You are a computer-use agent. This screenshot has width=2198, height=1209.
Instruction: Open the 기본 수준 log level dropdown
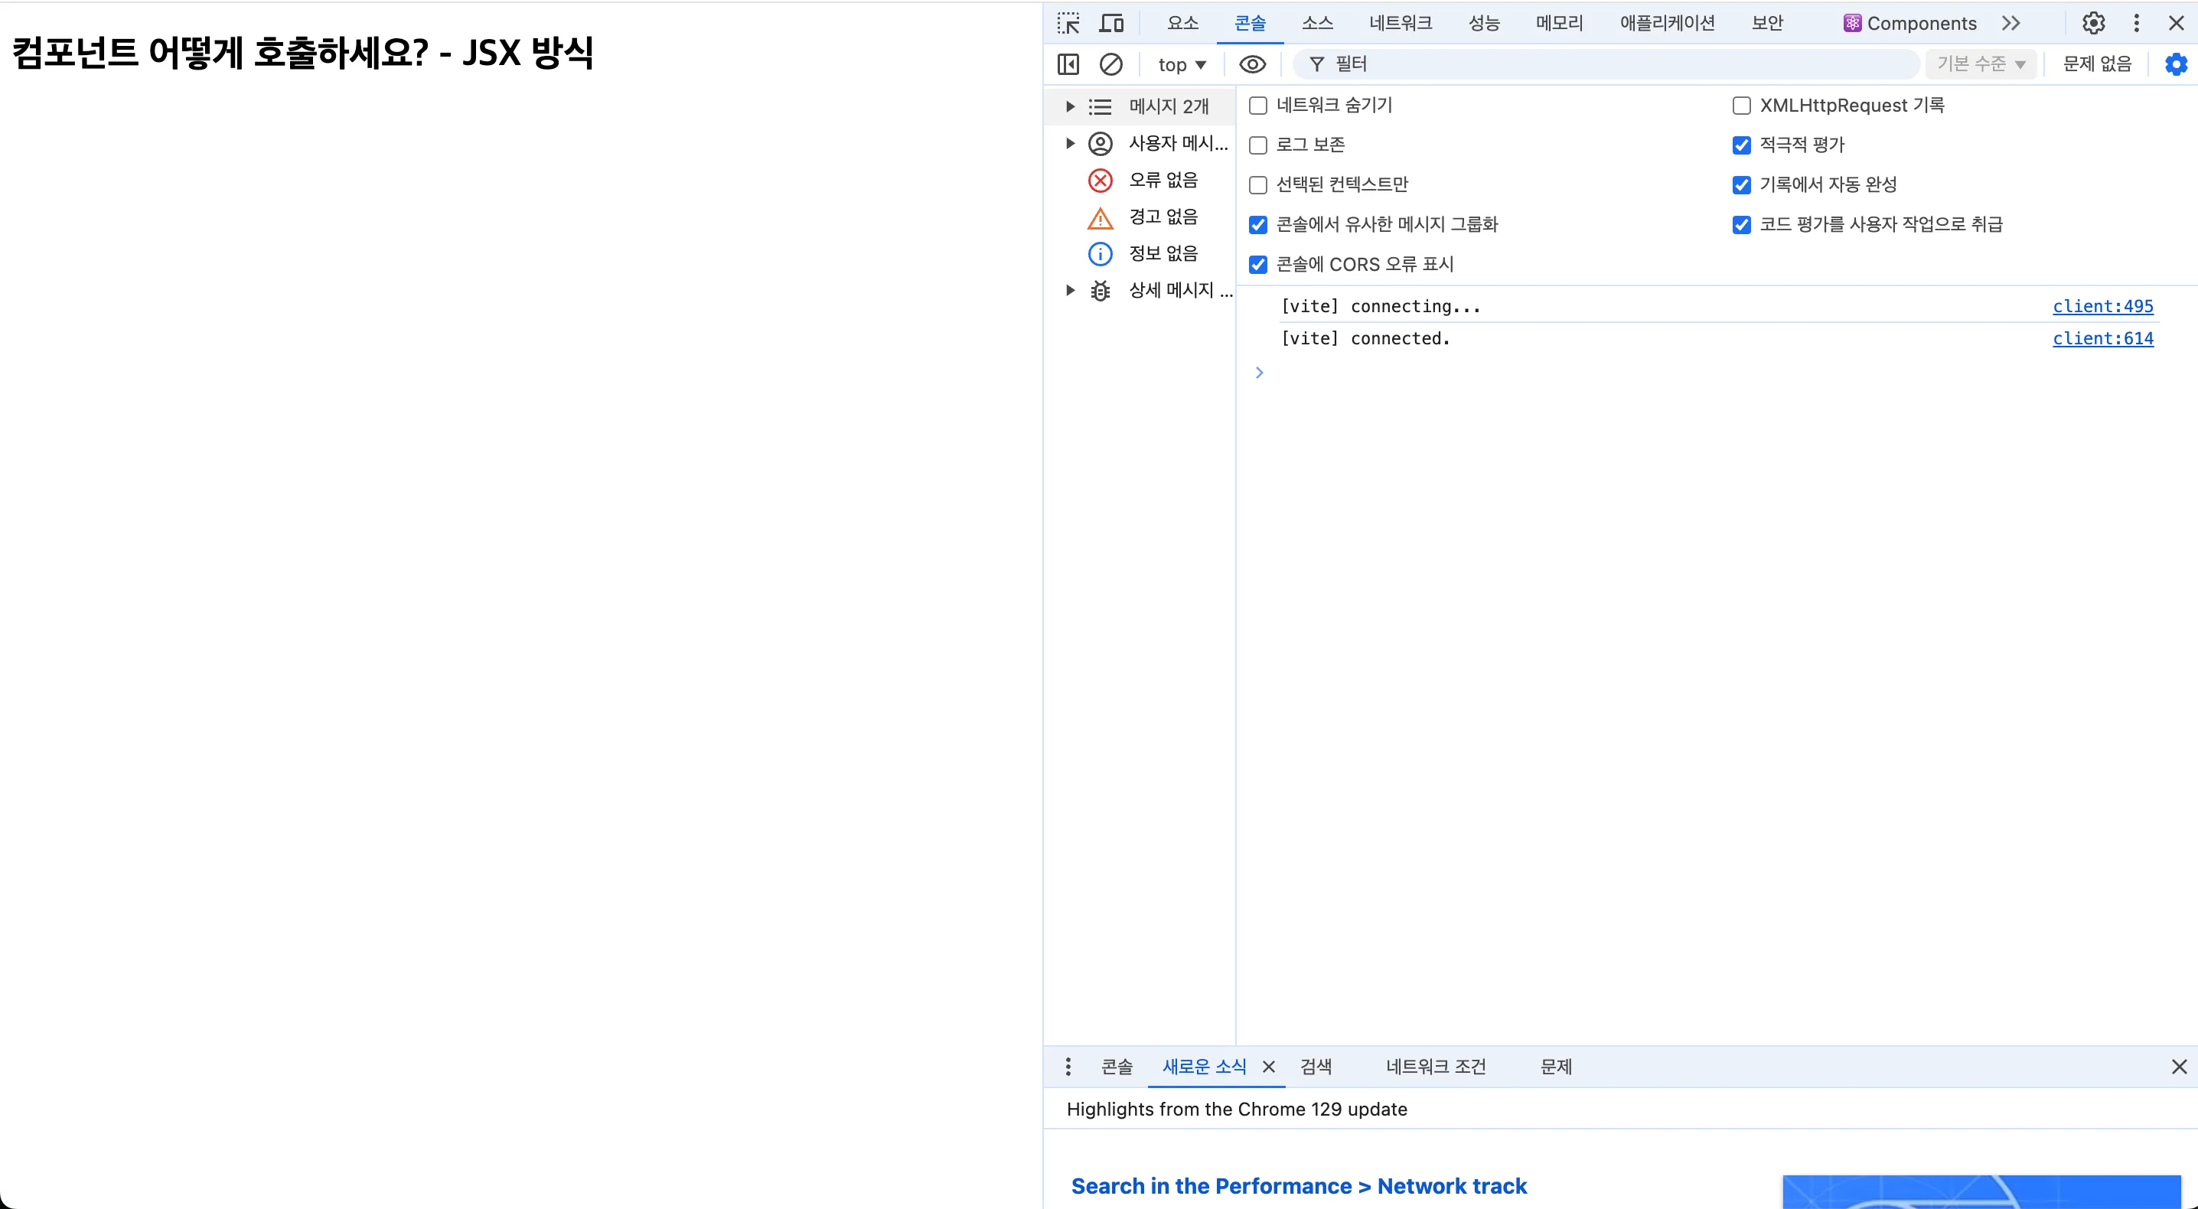(x=1981, y=64)
